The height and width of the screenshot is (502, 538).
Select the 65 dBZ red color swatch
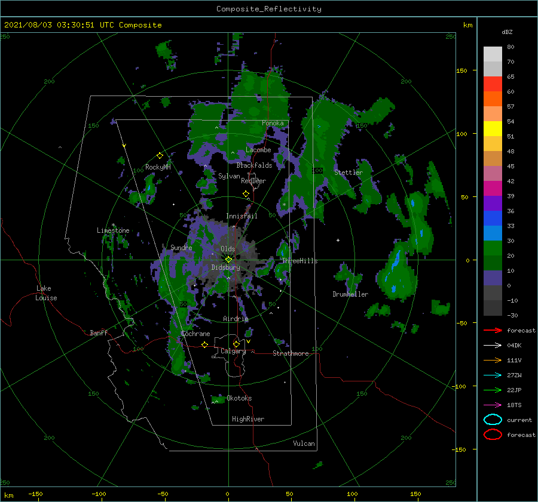493,84
